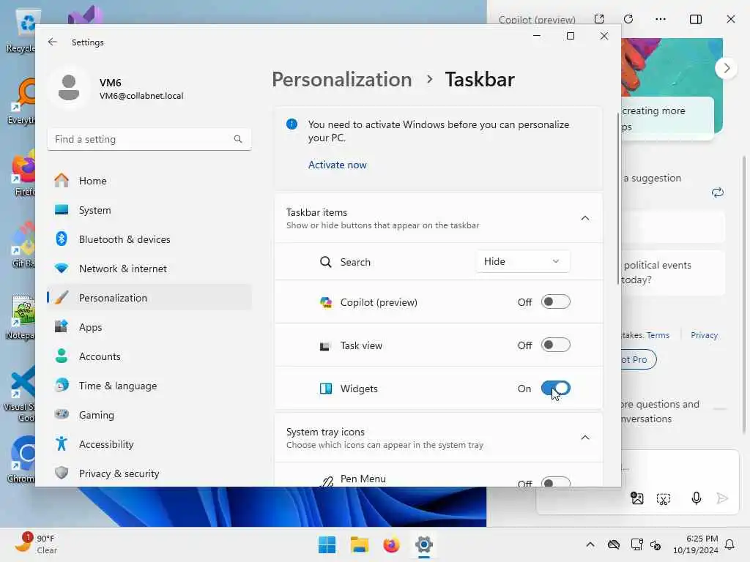Click the Copilot pane vertical scrollbar
Viewport: 750px width, 562px height.
744,294
